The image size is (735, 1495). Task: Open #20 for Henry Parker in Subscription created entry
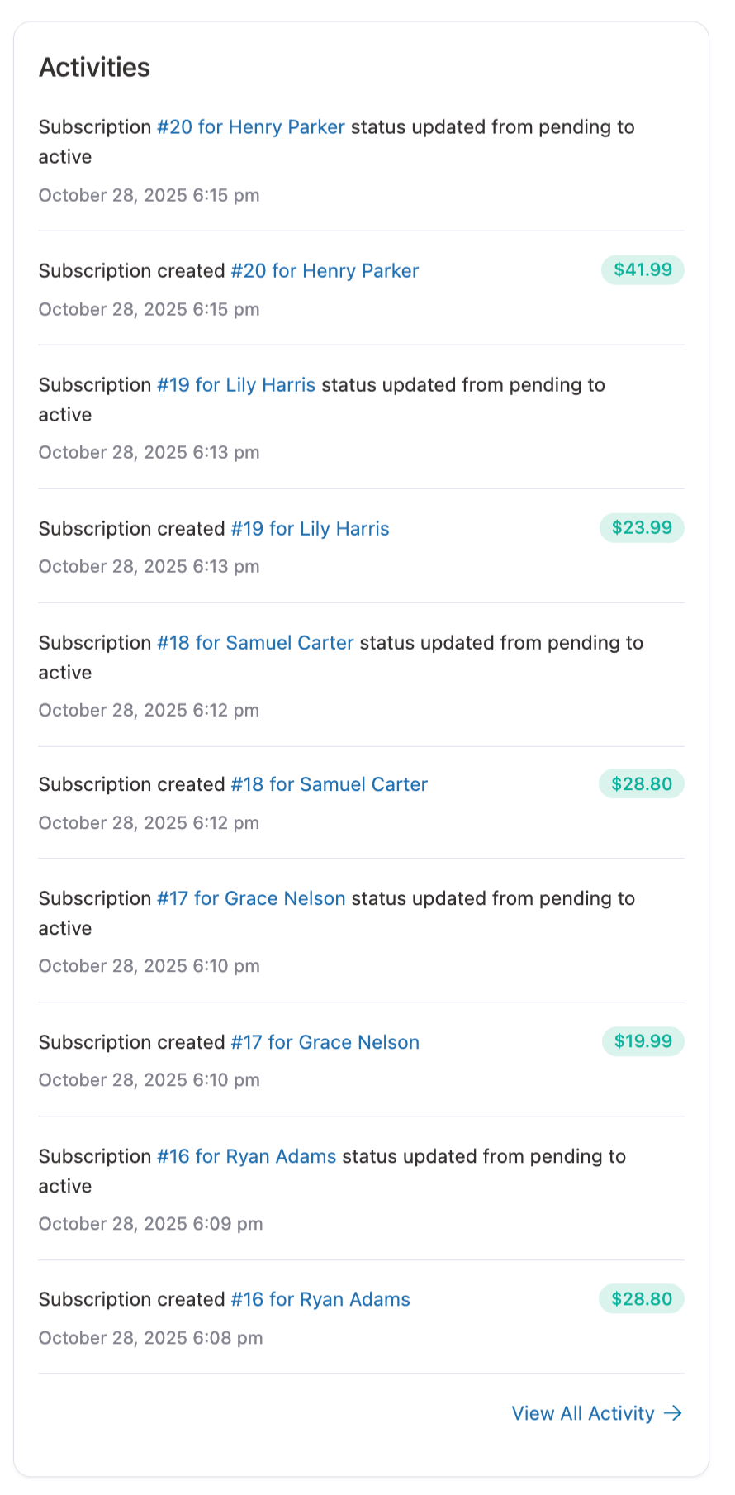click(x=325, y=271)
